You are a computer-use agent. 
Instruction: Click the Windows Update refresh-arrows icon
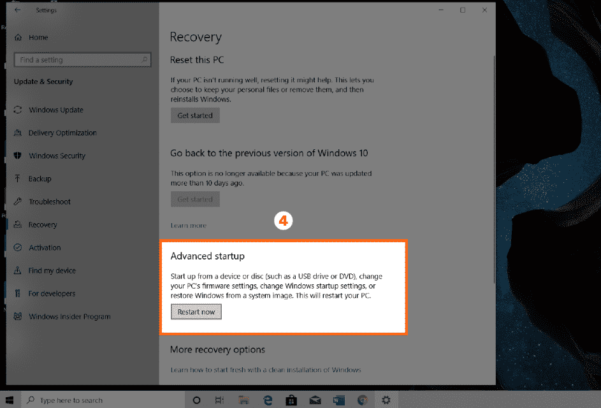(x=18, y=110)
